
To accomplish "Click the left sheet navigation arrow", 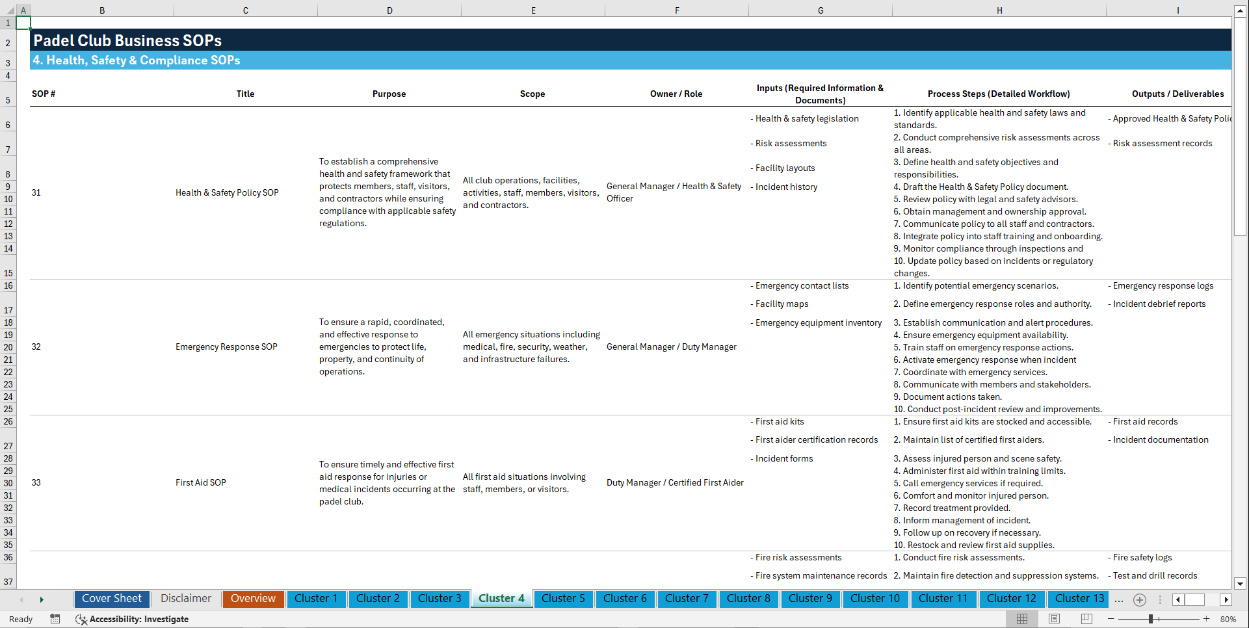I will [21, 599].
